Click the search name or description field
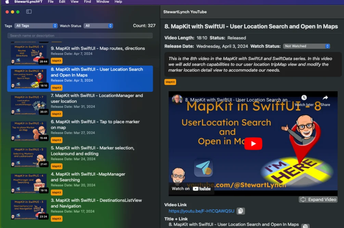Image resolution: width=344 pixels, height=228 pixels. [x=80, y=36]
